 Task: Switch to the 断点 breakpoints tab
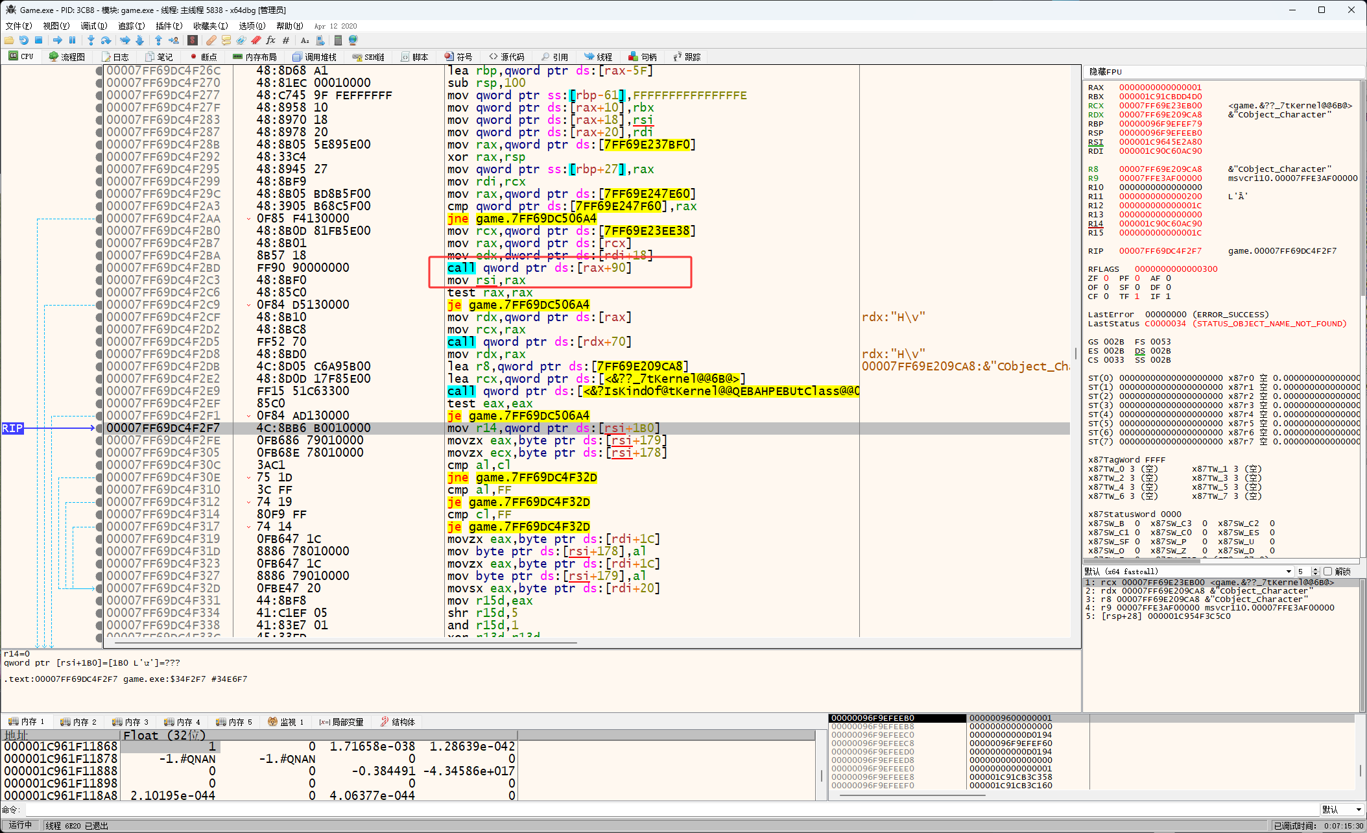tap(203, 57)
